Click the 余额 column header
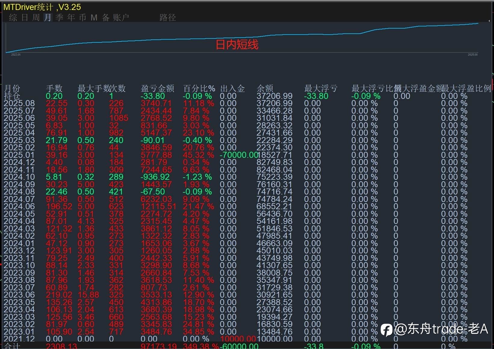Viewport: 494px width, 349px height. [x=265, y=88]
